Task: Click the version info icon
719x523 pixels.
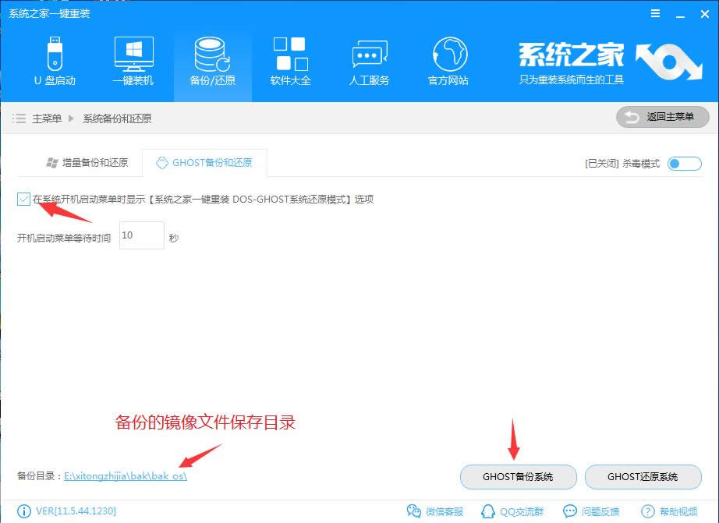Action: pos(24,511)
